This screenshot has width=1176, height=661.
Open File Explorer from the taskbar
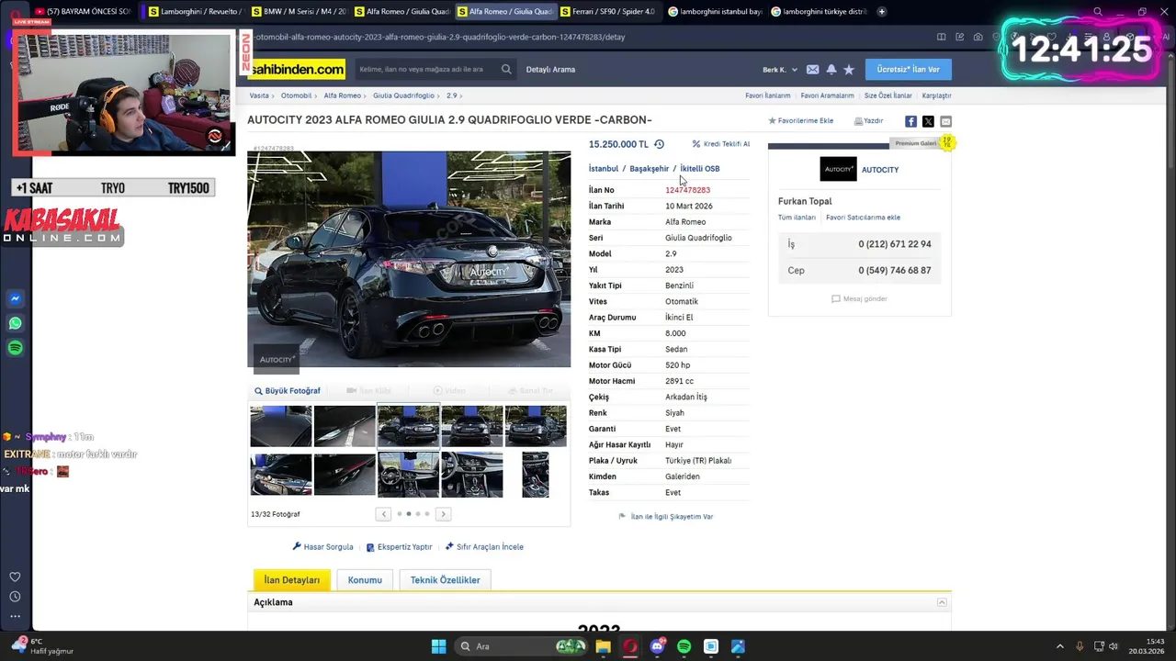[603, 646]
